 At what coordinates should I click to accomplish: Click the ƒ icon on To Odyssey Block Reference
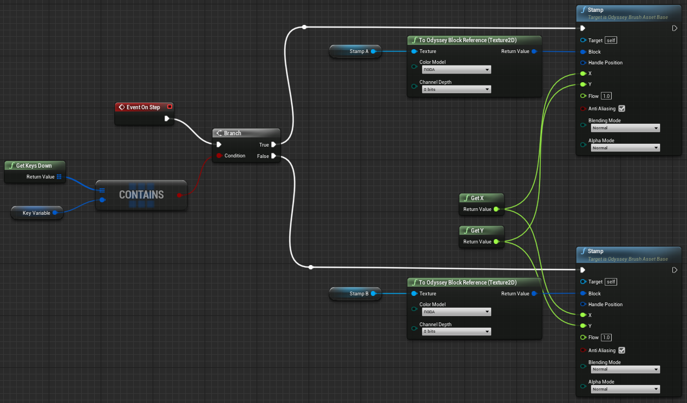click(x=415, y=40)
